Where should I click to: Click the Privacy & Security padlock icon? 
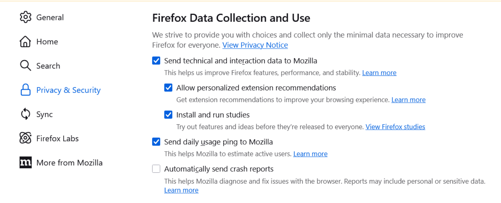pyautogui.click(x=25, y=90)
